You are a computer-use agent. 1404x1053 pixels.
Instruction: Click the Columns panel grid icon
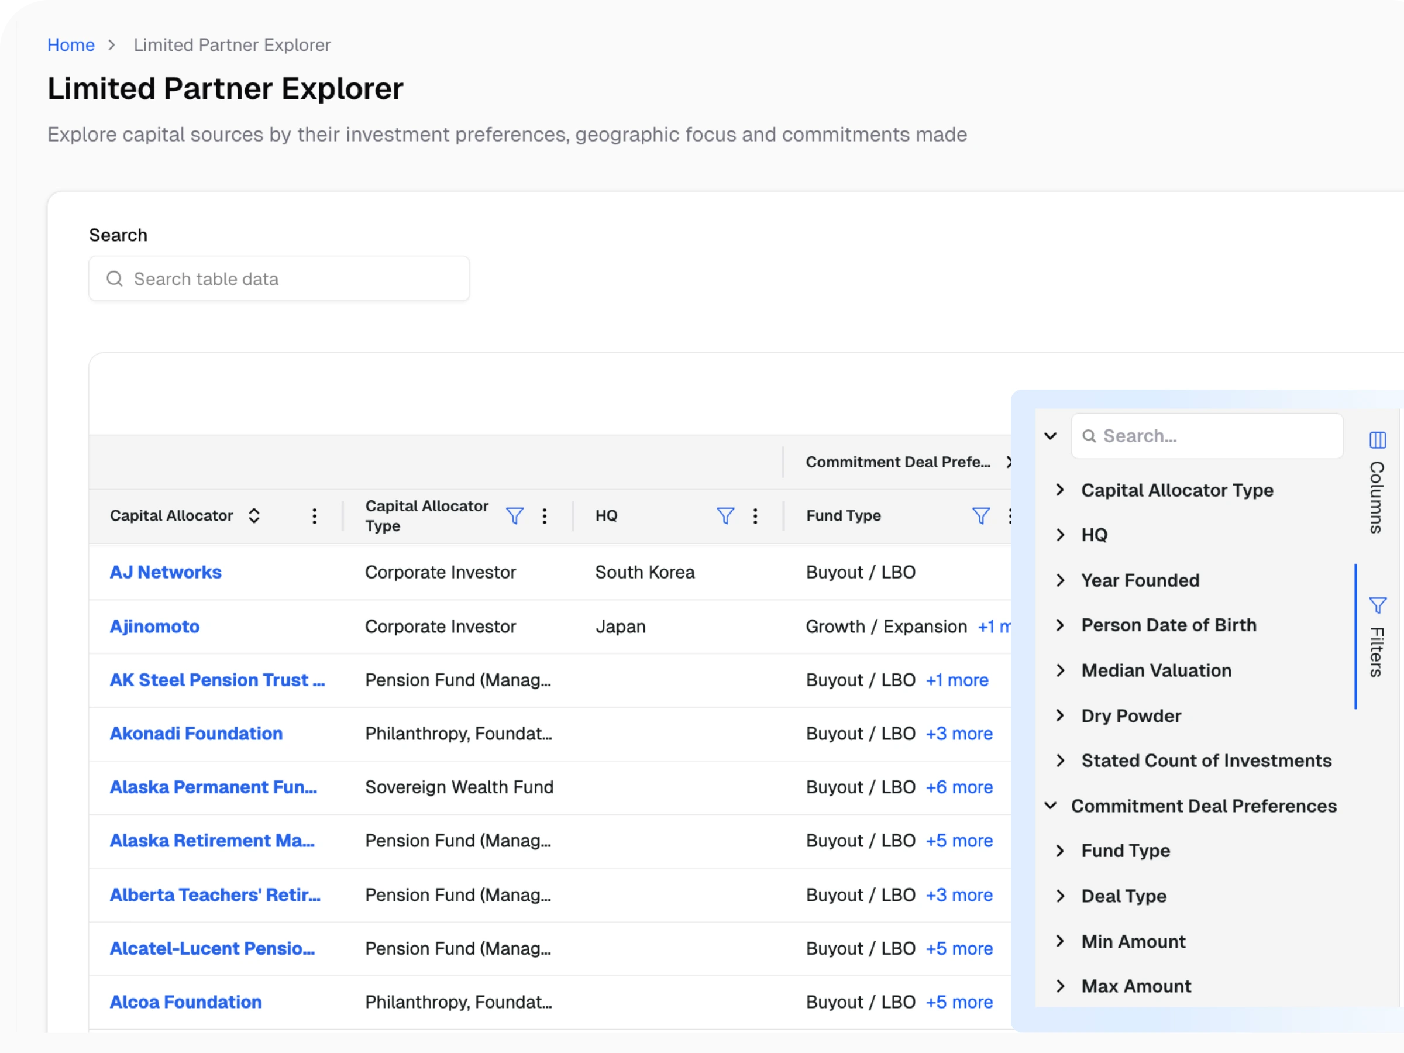pyautogui.click(x=1377, y=440)
